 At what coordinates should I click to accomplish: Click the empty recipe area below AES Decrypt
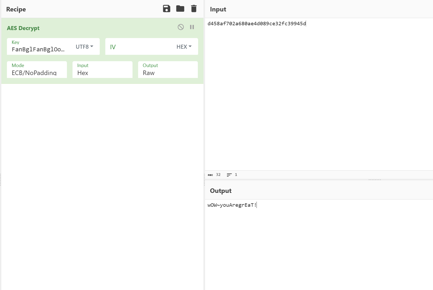tap(102, 173)
